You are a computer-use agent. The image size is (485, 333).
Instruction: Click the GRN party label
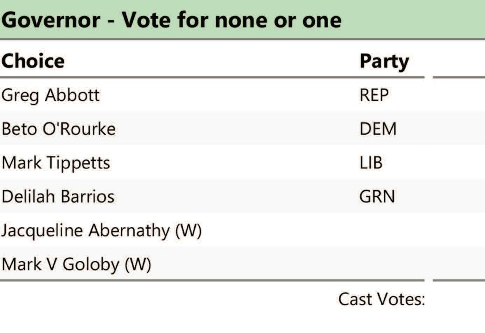pyautogui.click(x=377, y=196)
